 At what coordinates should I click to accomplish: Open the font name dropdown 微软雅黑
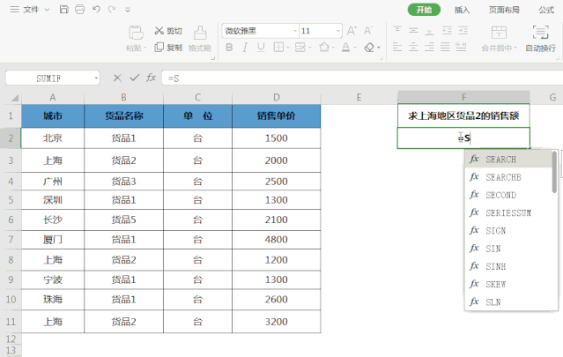[x=295, y=31]
